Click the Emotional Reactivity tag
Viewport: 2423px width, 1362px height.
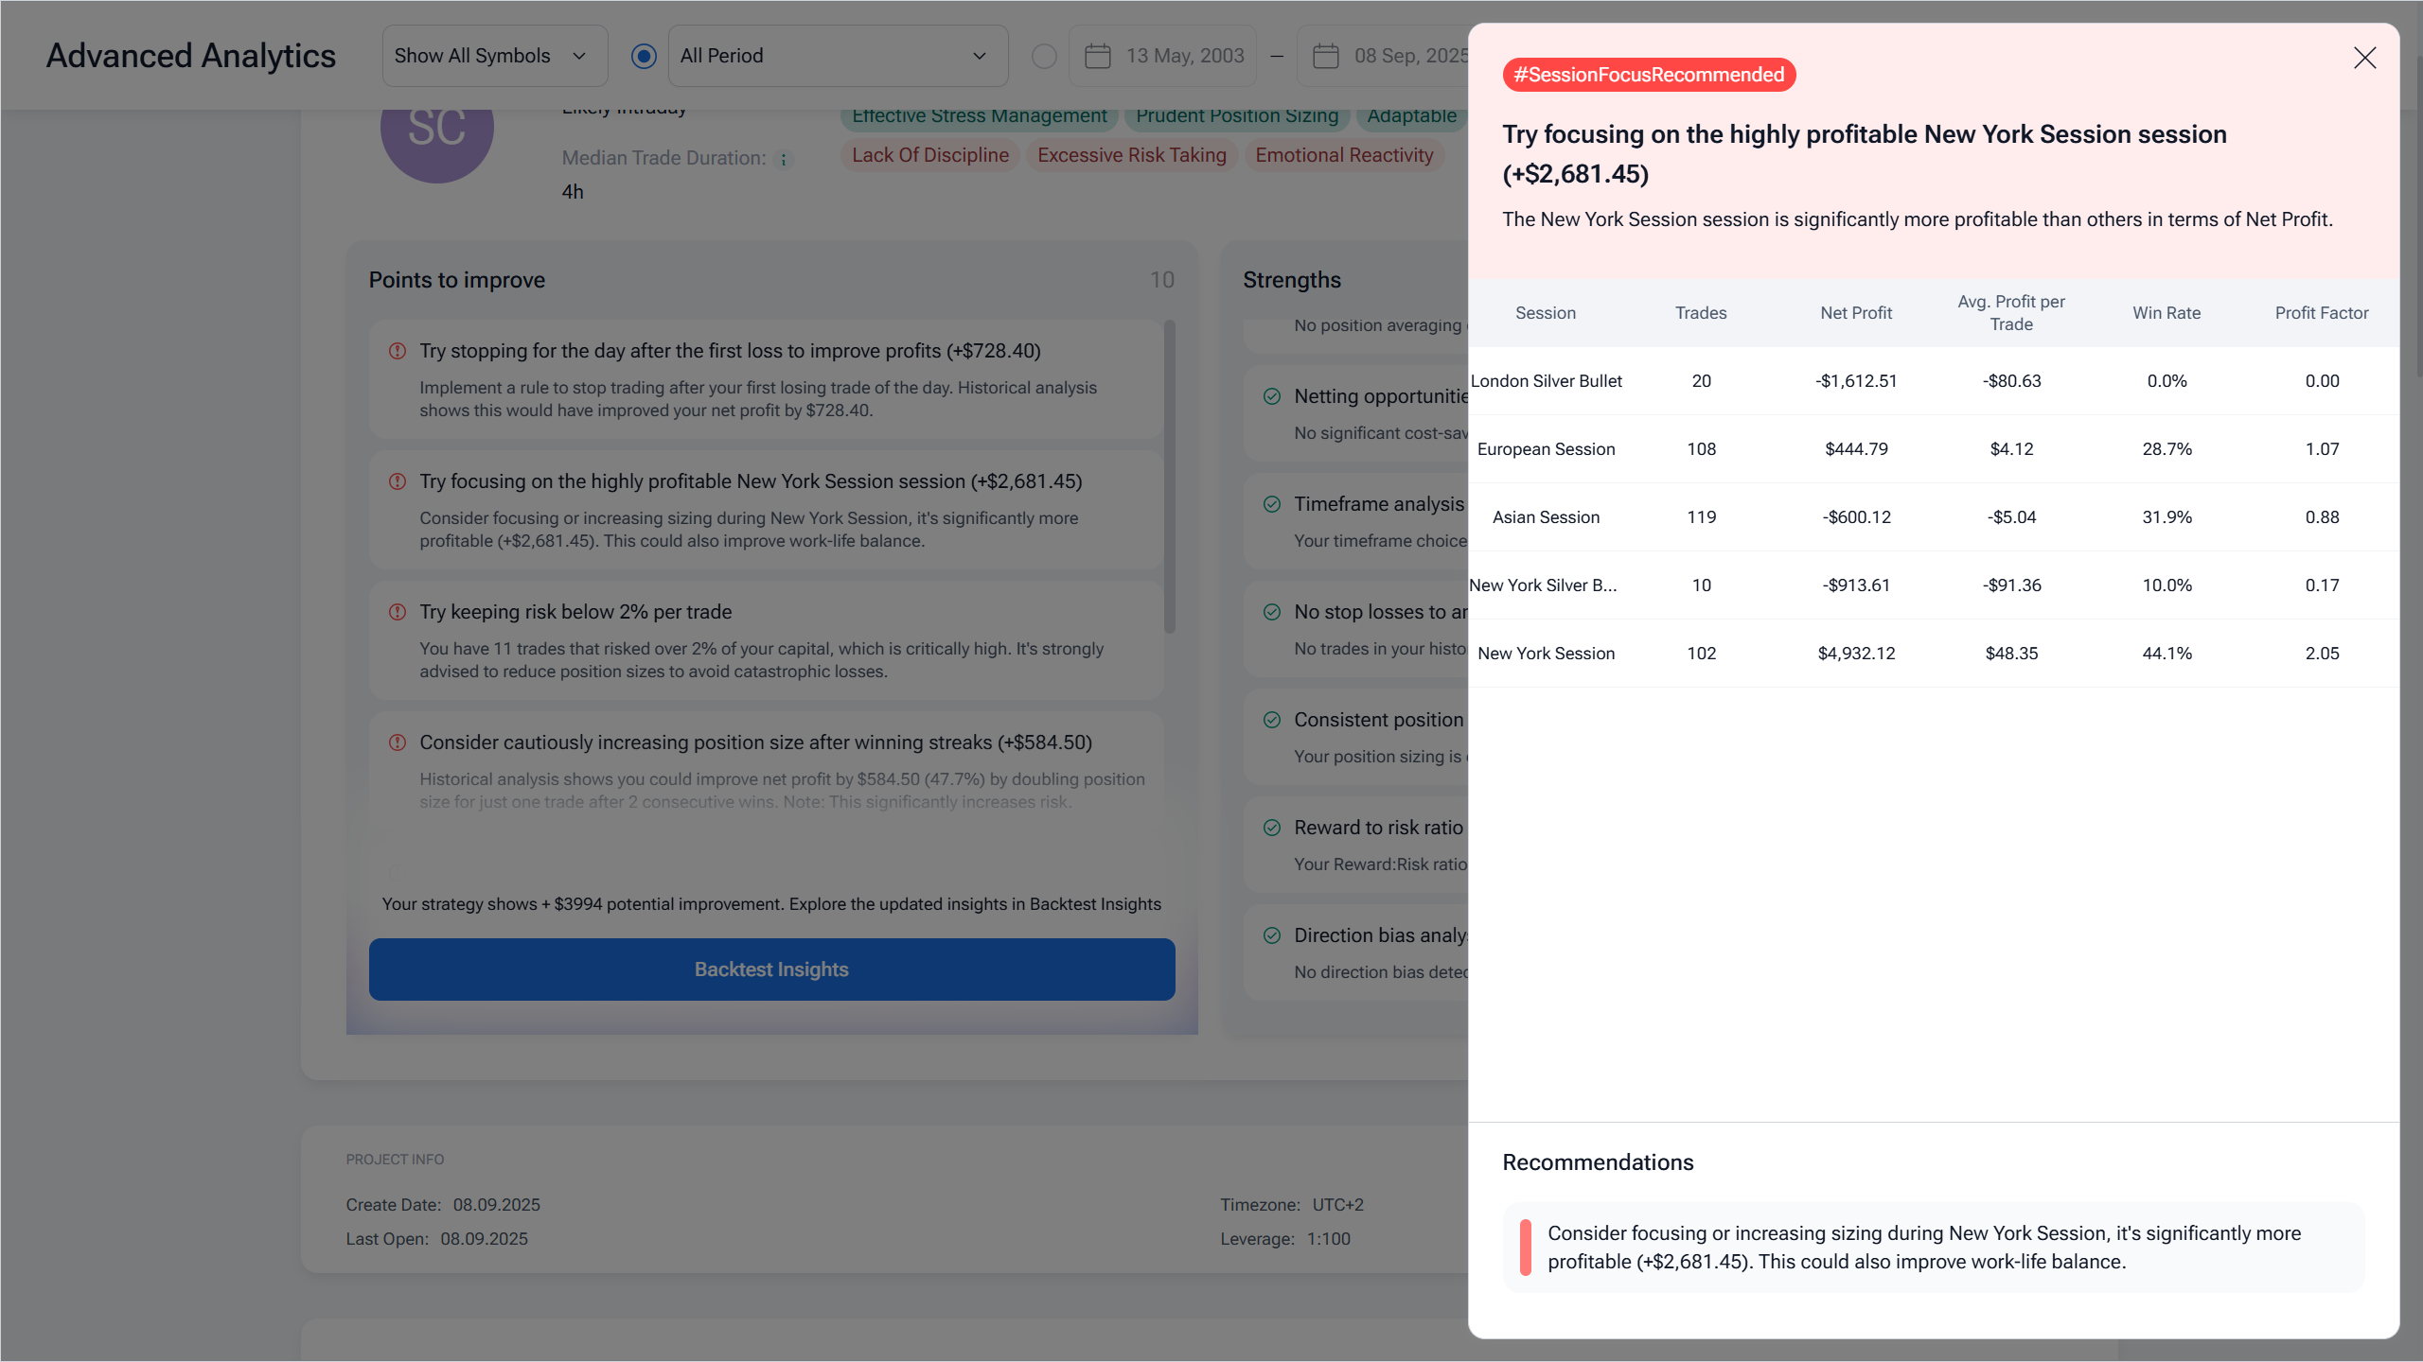coord(1344,155)
